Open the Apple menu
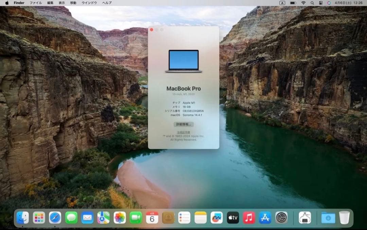 click(7, 3)
